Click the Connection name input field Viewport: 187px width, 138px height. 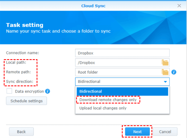tap(122, 53)
